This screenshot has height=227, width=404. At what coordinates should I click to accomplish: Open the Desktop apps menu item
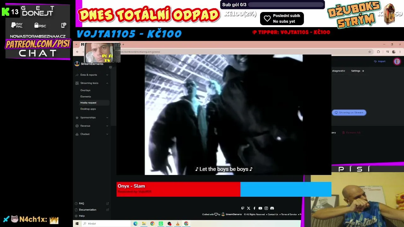click(x=88, y=109)
